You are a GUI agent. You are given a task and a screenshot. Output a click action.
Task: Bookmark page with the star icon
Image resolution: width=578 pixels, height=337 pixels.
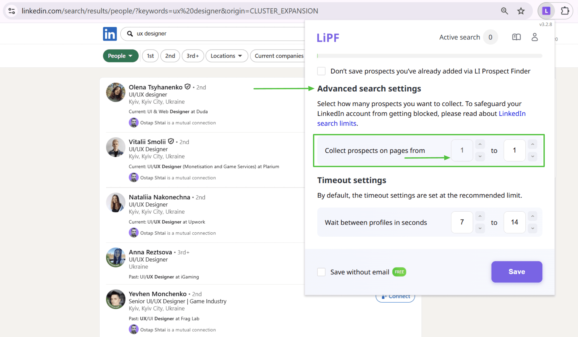pyautogui.click(x=521, y=11)
